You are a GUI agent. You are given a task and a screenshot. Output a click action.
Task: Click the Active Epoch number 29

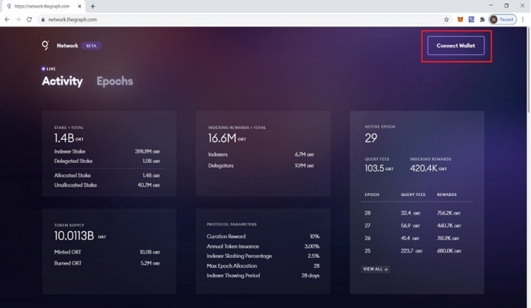coord(371,138)
